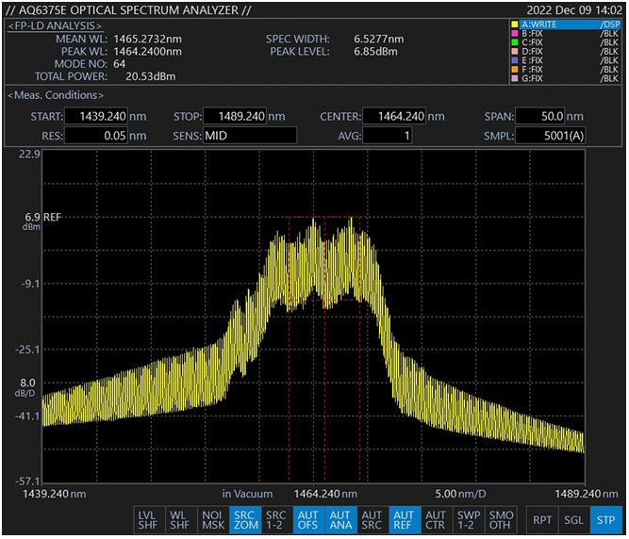629x539 pixels.
Task: Click the -57.1 bottom level axis label
Action: coord(27,481)
